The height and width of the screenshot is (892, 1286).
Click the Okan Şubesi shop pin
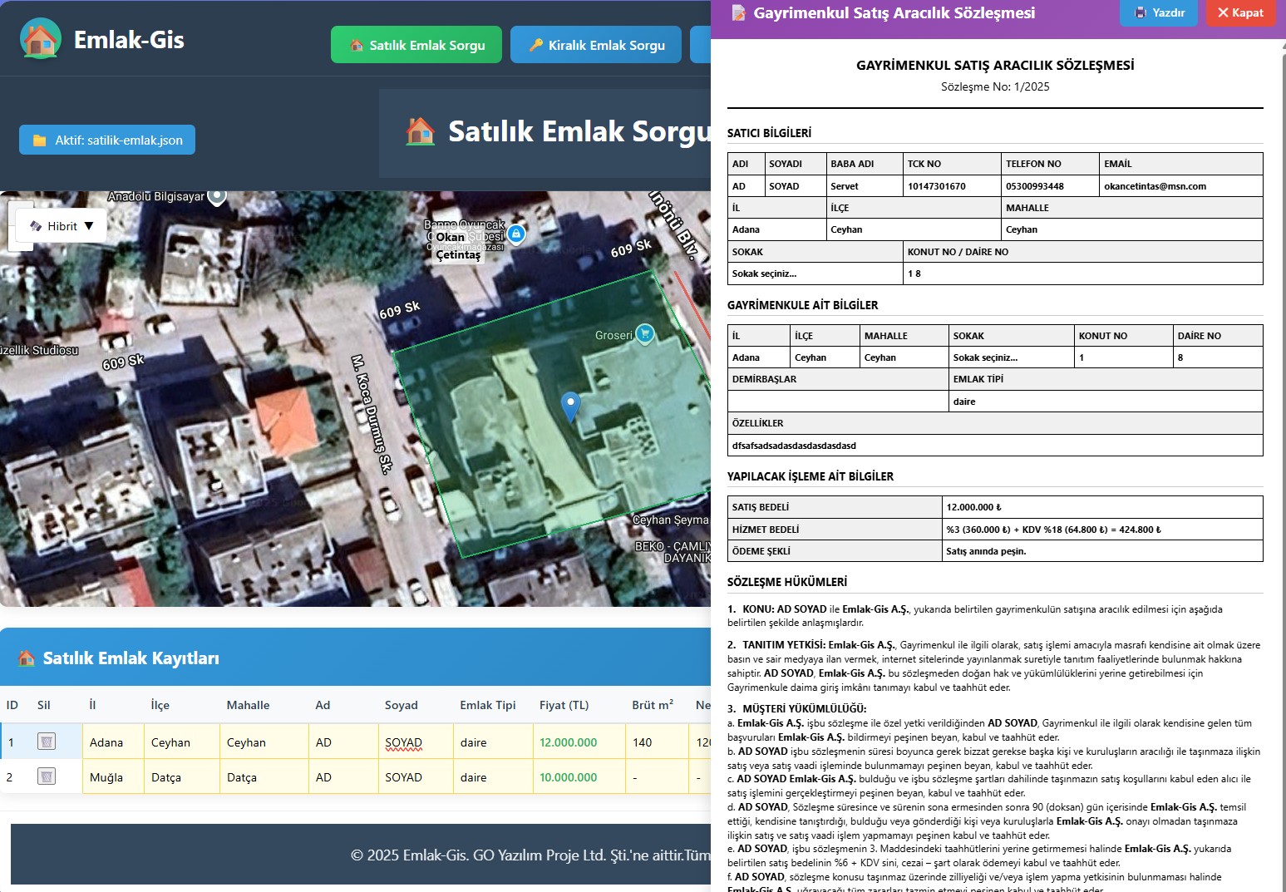click(516, 234)
